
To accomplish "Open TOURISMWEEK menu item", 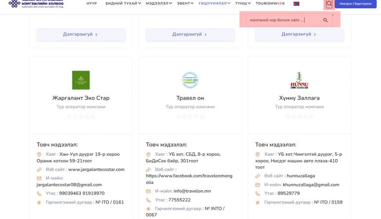I will tap(270, 3).
